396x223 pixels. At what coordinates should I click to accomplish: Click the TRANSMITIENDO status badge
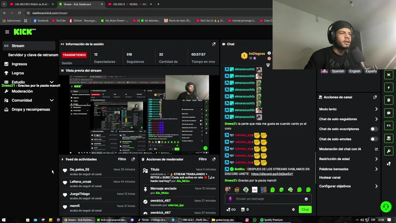coord(74,55)
